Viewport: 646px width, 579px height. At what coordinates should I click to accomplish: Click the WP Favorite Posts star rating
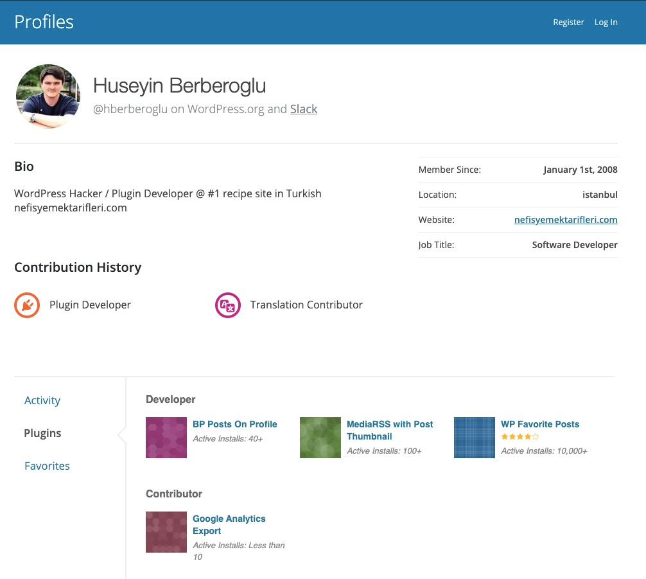520,437
